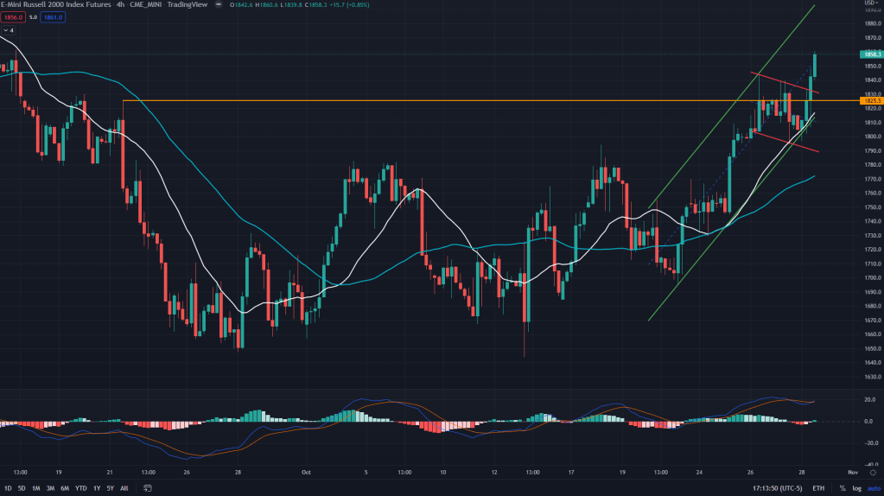Select the 6M time range
This screenshot has width=884, height=496.
click(65, 488)
